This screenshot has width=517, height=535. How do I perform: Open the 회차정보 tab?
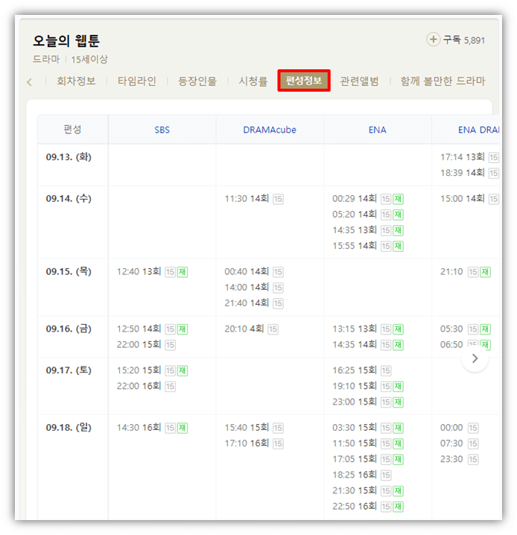click(x=76, y=81)
